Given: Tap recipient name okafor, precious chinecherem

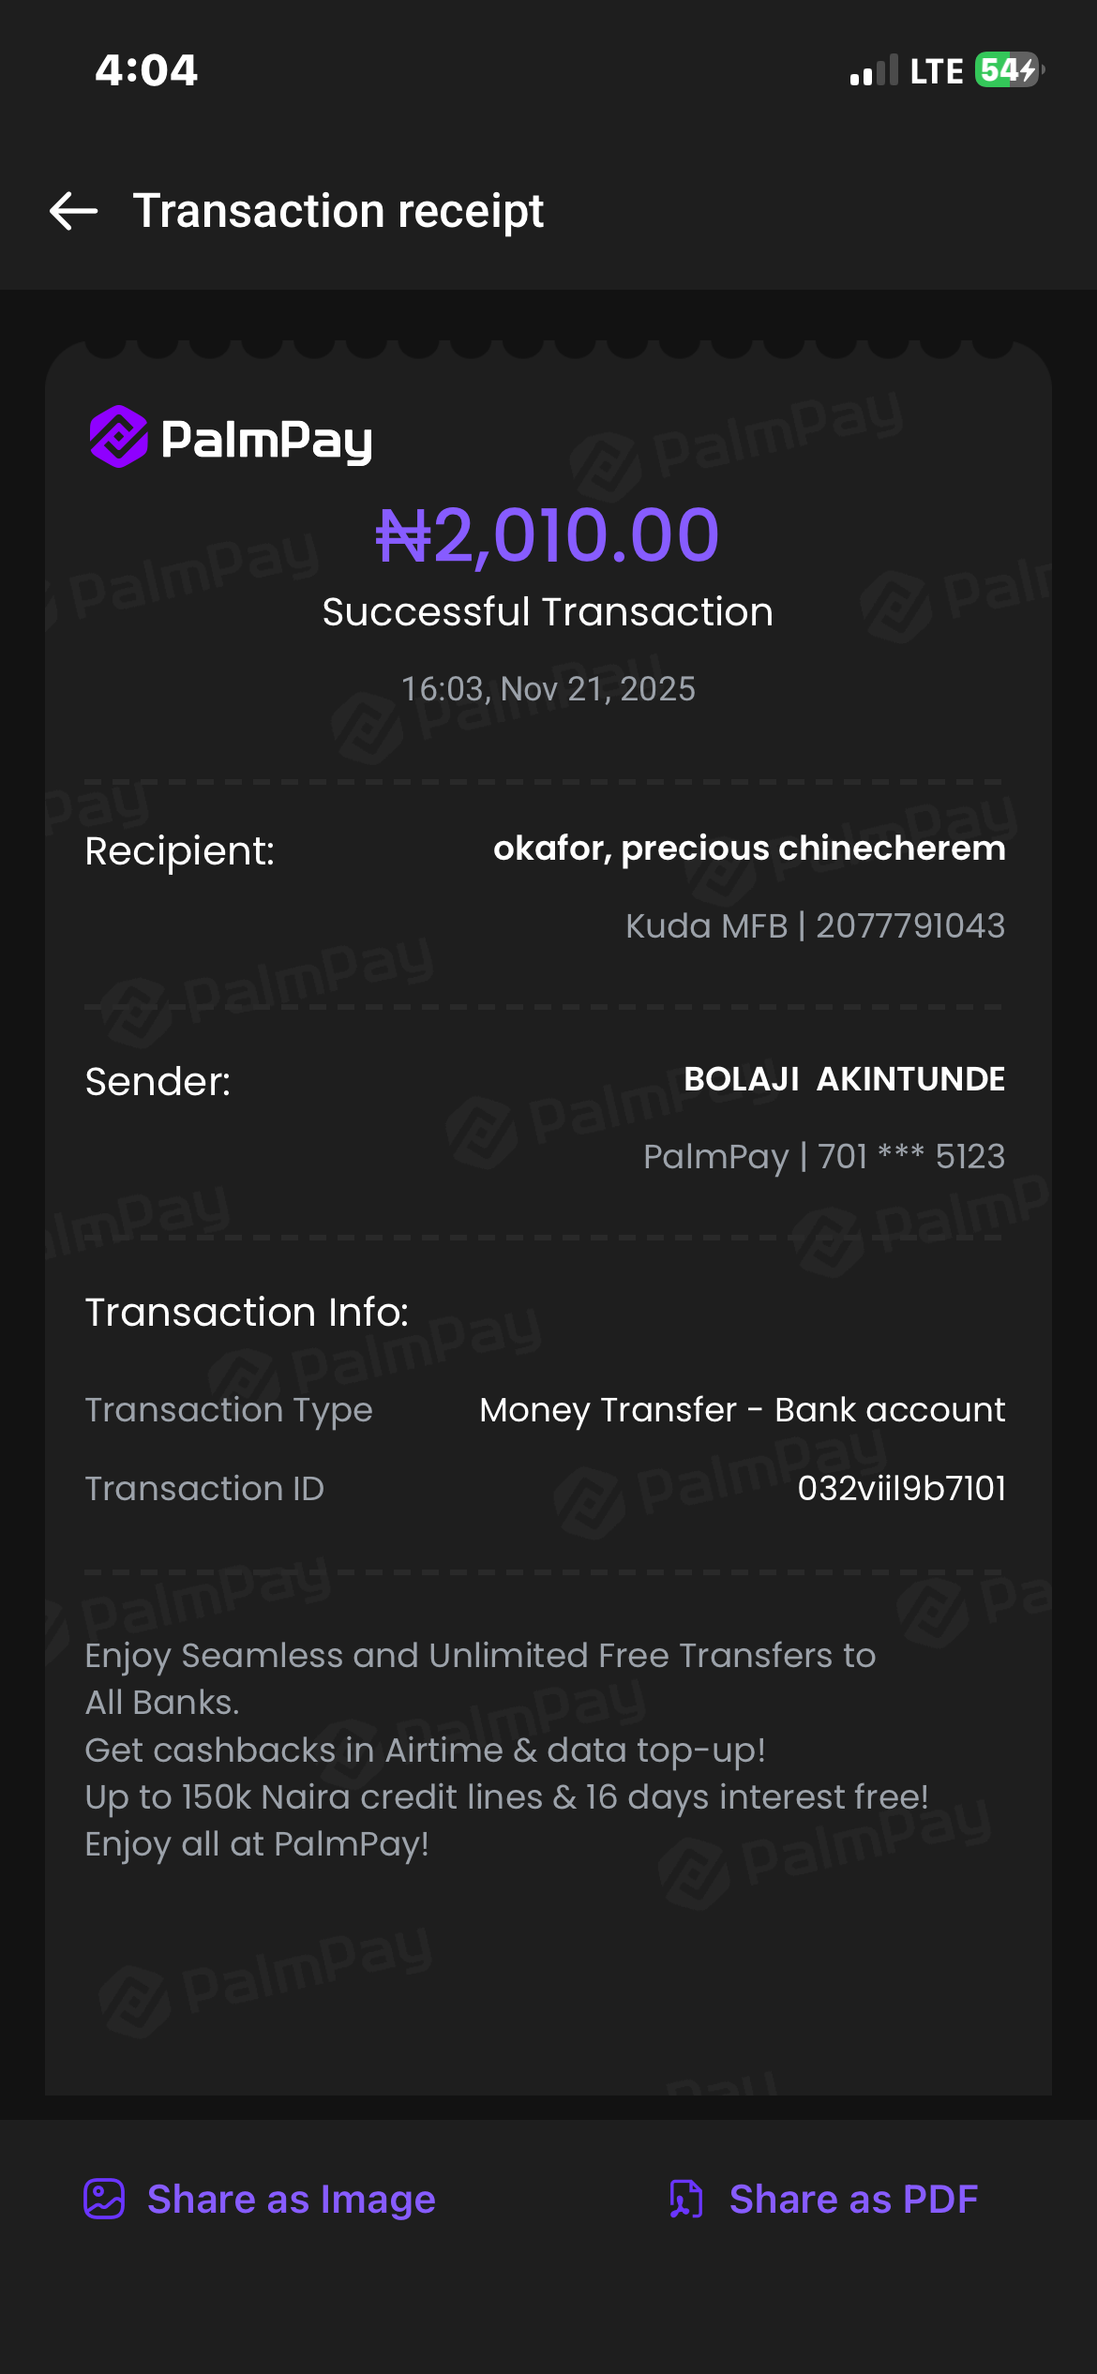Looking at the screenshot, I should click(x=749, y=848).
